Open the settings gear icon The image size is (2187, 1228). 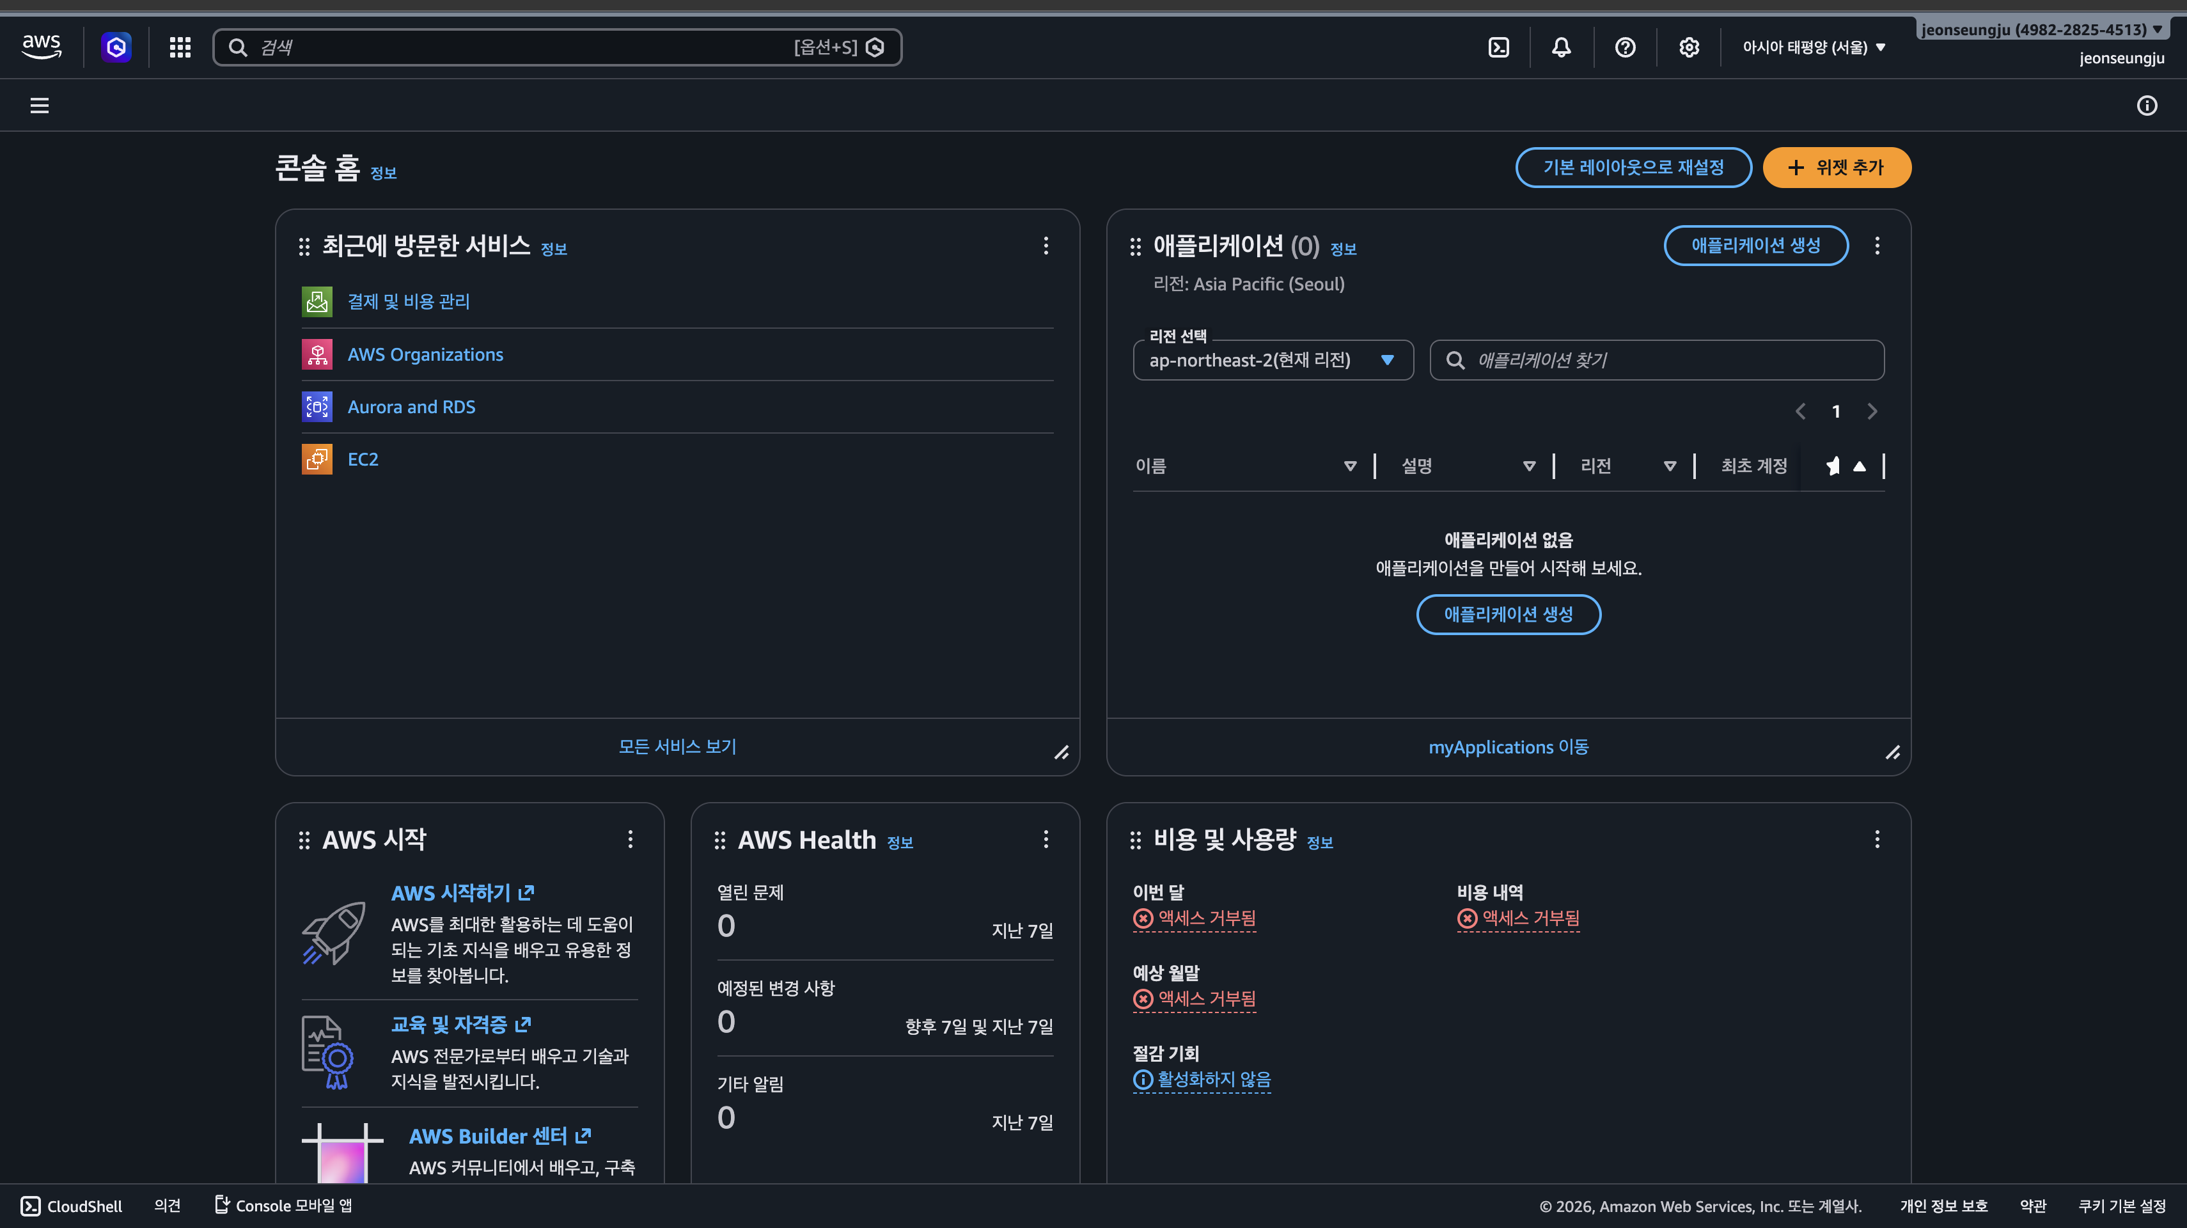pos(1689,47)
